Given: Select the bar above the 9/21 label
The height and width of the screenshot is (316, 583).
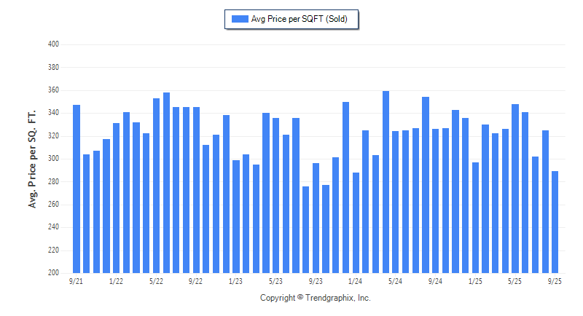Looking at the screenshot, I should tap(77, 189).
